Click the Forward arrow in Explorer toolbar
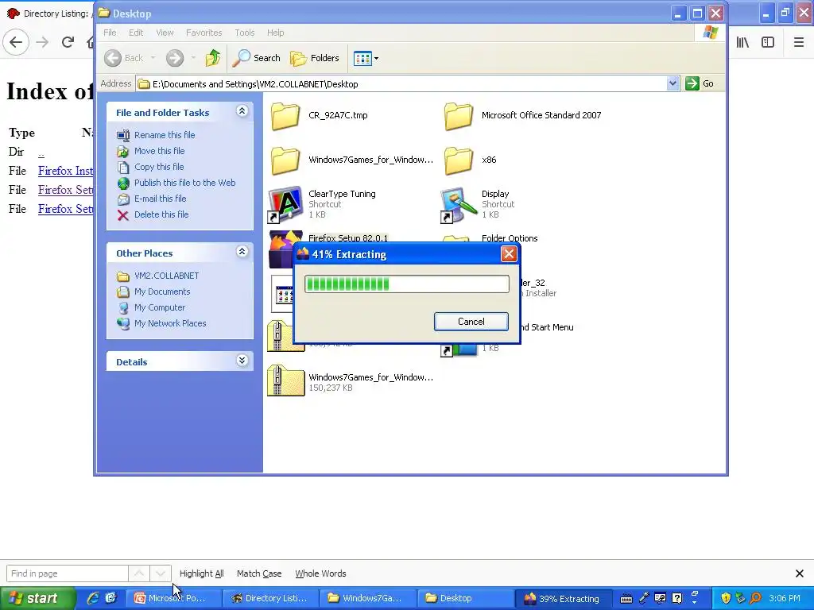This screenshot has height=610, width=814. pos(175,58)
